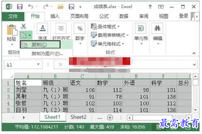Image resolution: width=202 pixels, height=134 pixels.
Task: Open Conditional Formatting (条件格式) menu
Action: point(105,27)
